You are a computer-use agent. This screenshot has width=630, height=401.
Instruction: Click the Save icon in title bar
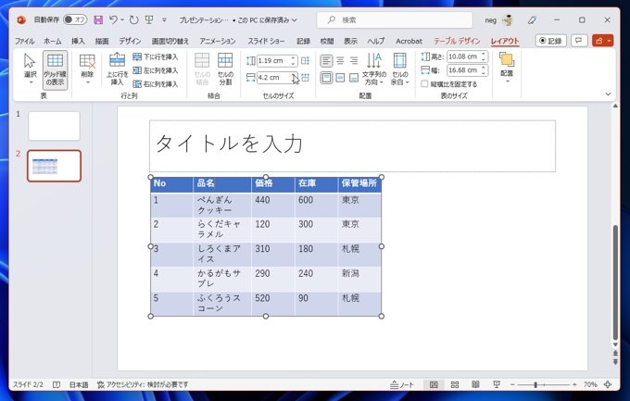coord(98,19)
